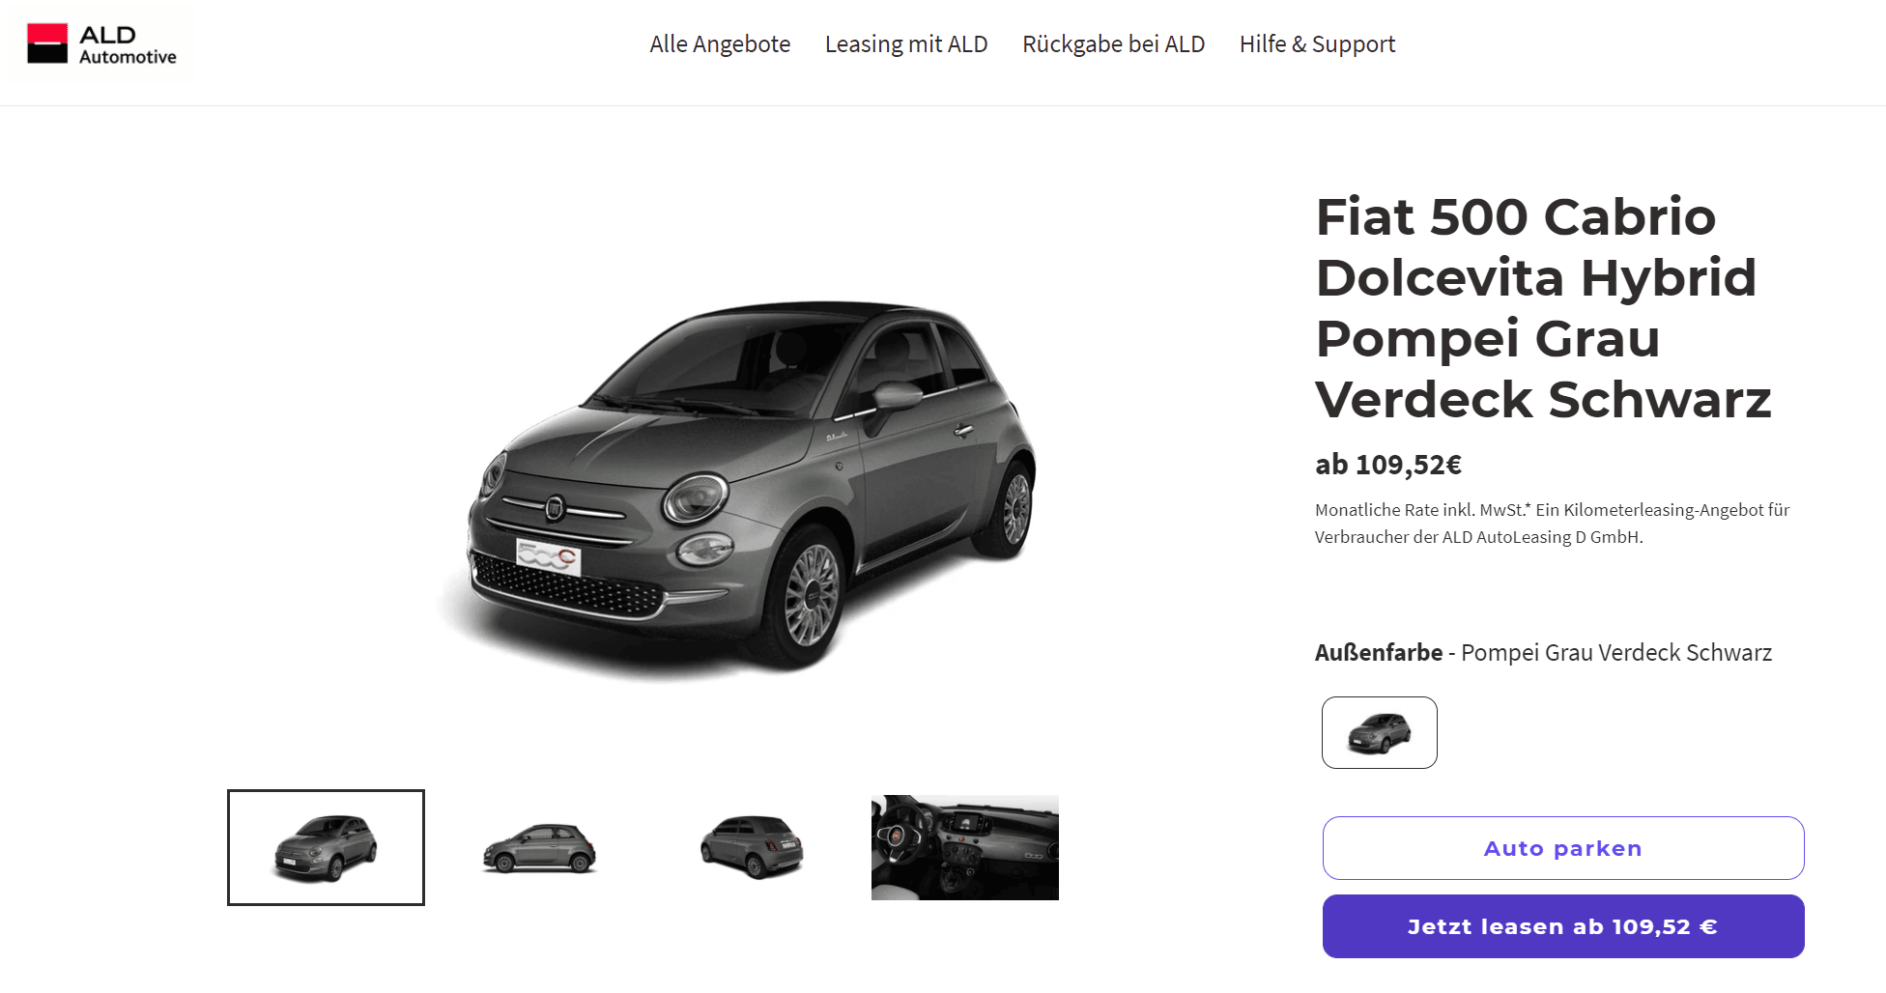Open the Leasing mit ALD menu

(906, 44)
